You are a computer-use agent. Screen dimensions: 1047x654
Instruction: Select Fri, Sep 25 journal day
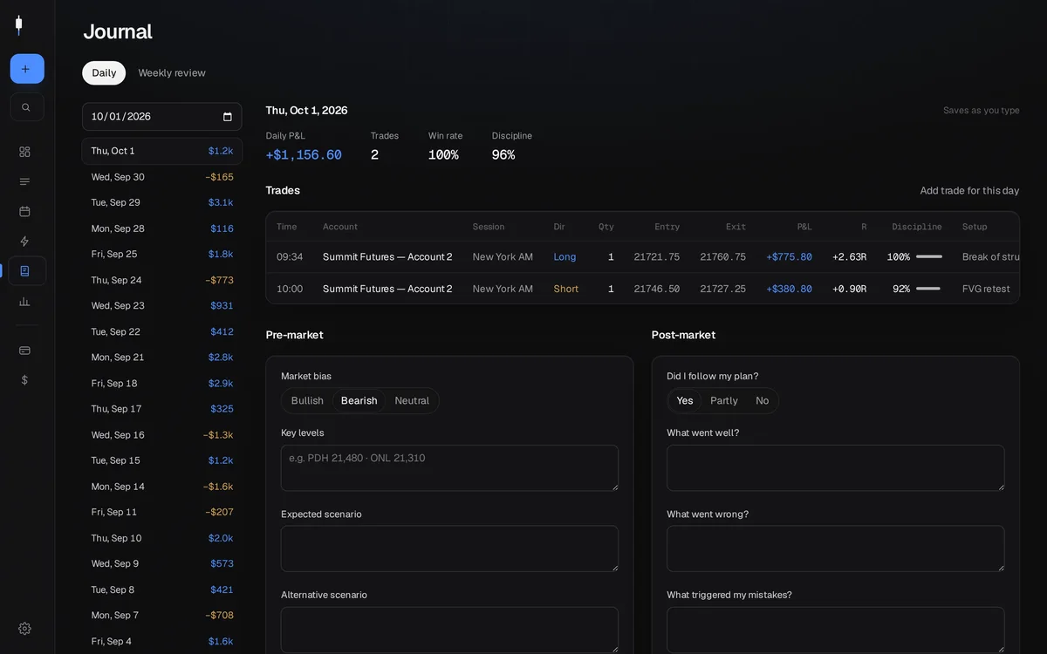tap(162, 254)
